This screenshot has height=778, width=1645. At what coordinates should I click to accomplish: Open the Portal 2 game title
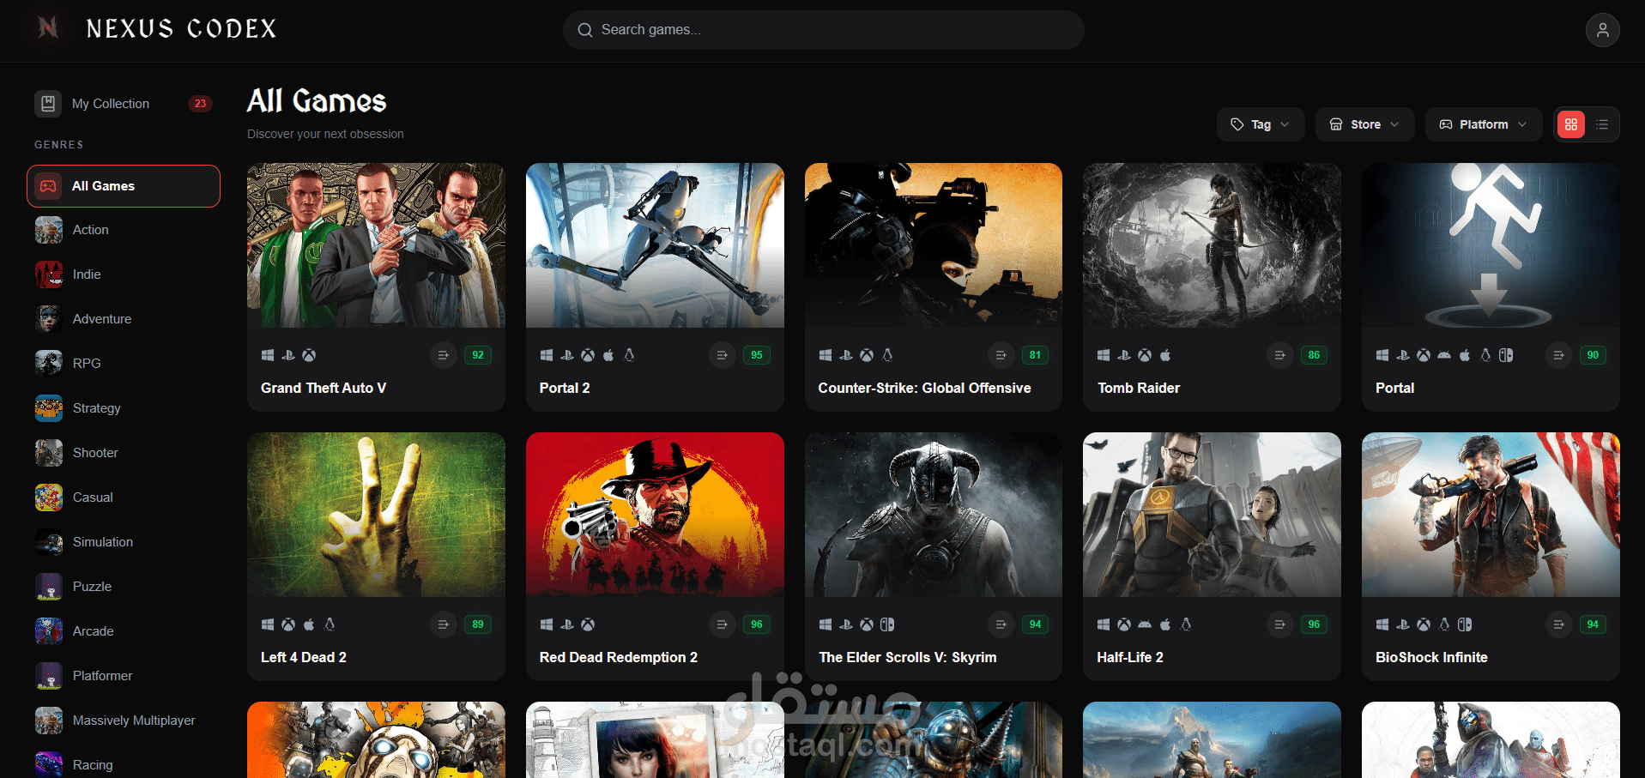tap(565, 388)
